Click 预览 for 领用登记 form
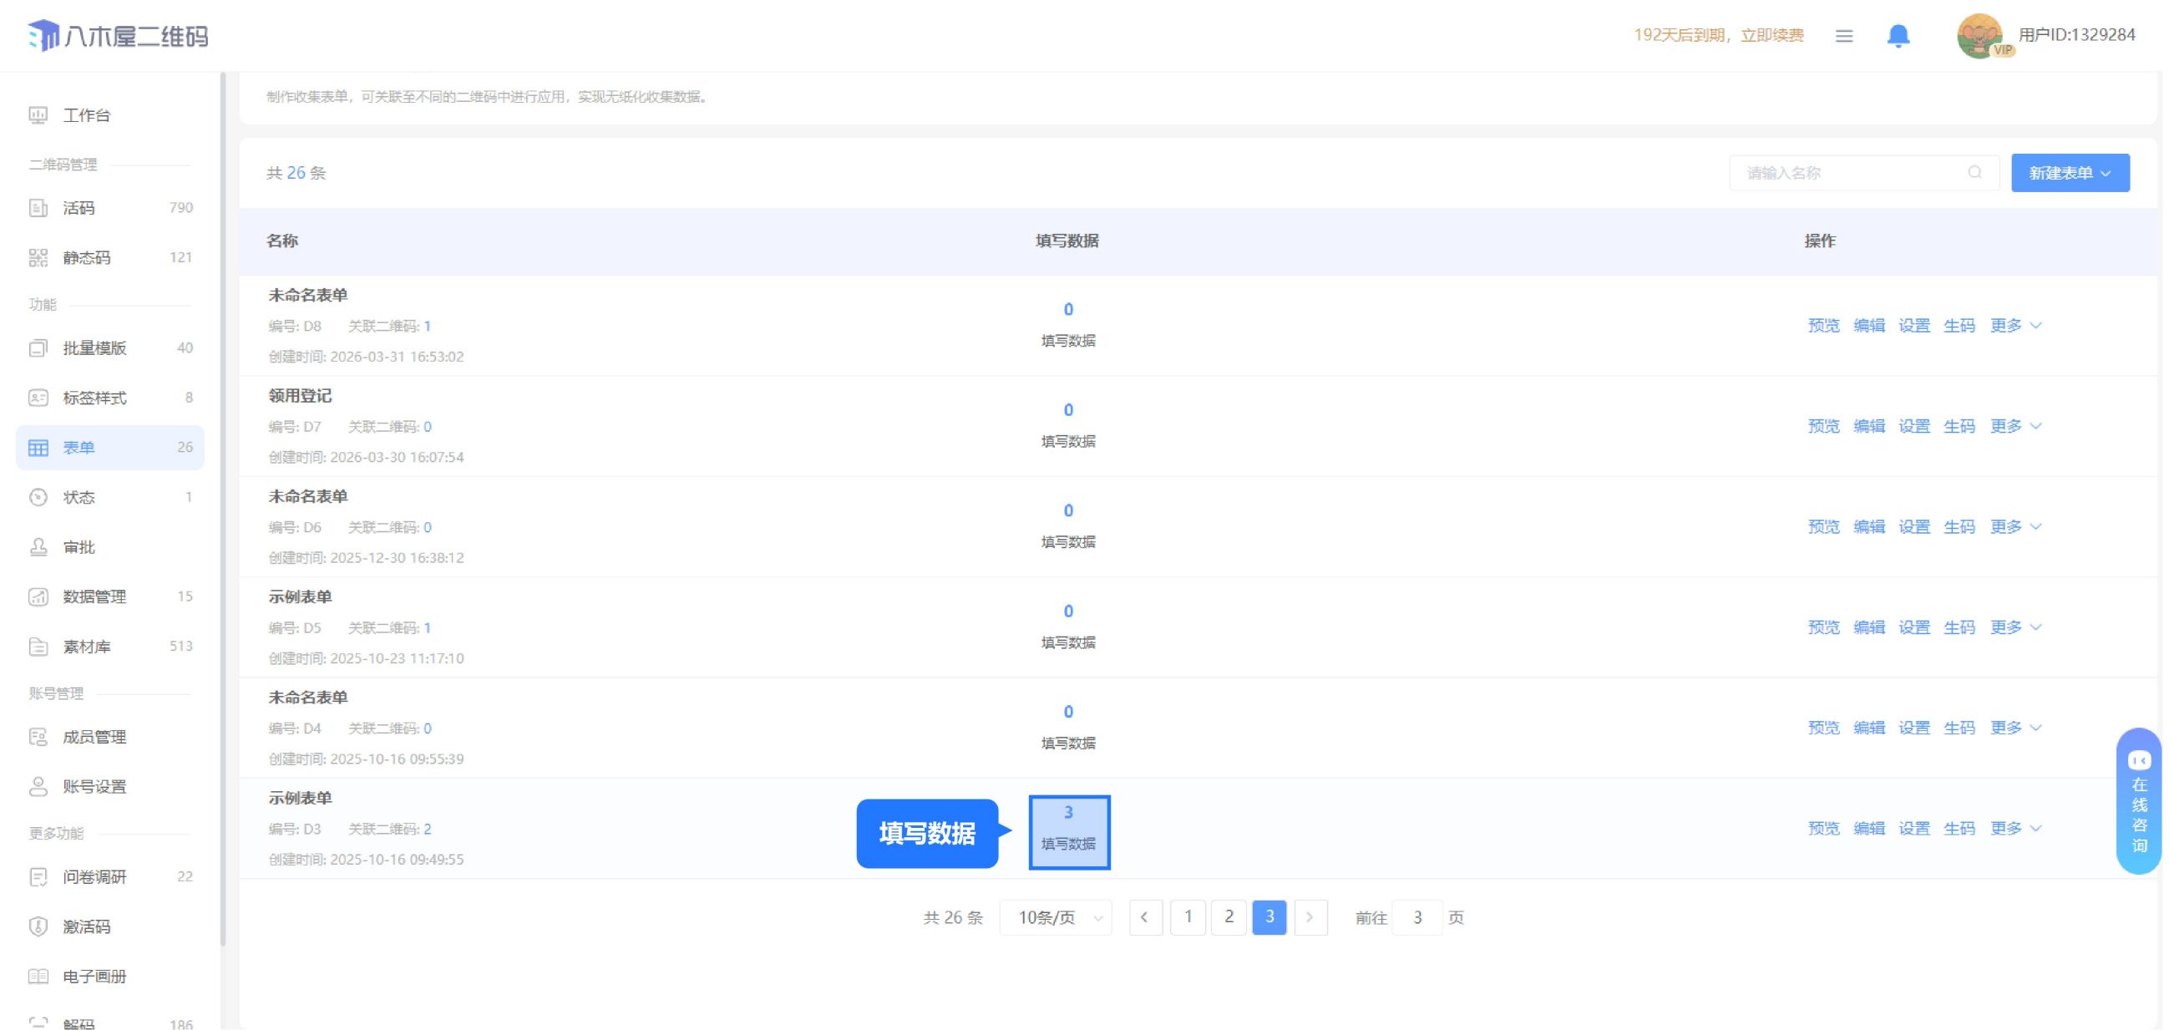Viewport: 2169px width, 1030px height. coord(1824,426)
